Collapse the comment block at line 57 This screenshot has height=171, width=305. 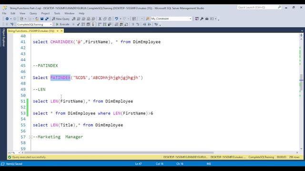pyautogui.click(x=30, y=137)
